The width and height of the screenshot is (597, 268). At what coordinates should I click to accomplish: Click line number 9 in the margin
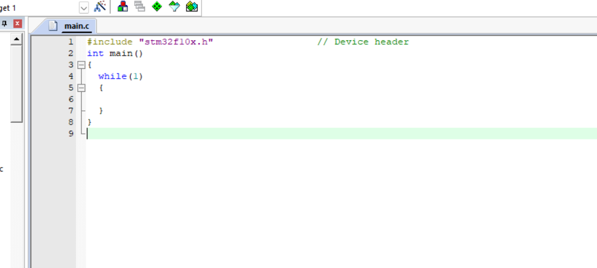tap(71, 134)
